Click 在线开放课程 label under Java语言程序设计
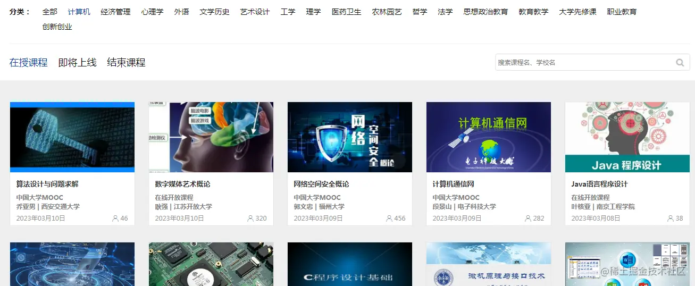Screen dimensions: 695x286 click(x=591, y=198)
